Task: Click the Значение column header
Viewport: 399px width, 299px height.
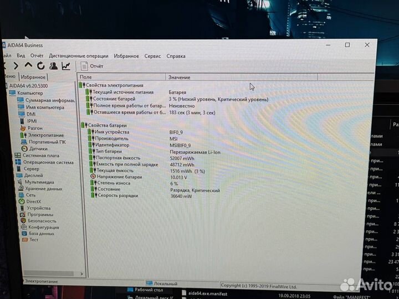Action: pos(242,78)
